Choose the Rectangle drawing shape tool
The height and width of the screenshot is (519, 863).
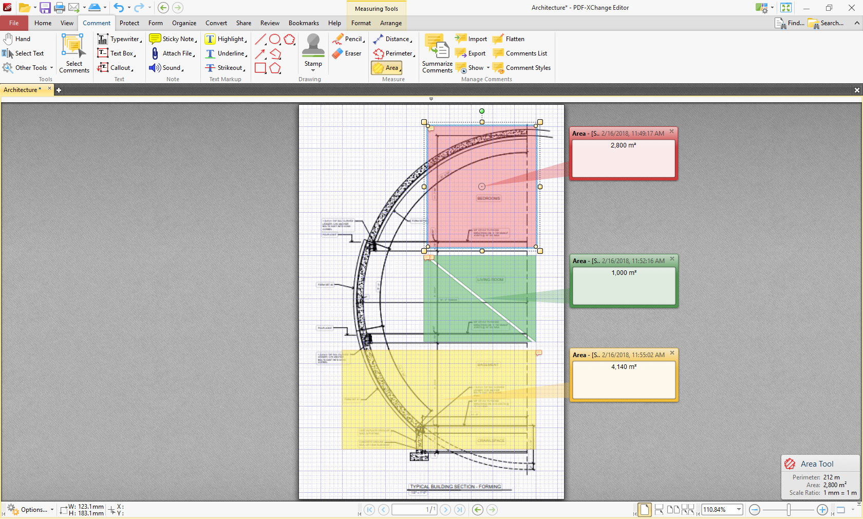click(260, 68)
